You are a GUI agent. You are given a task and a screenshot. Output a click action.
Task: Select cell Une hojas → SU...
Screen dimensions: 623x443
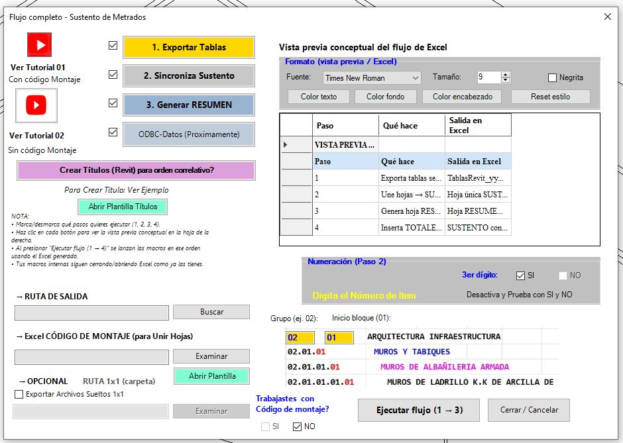(x=412, y=195)
